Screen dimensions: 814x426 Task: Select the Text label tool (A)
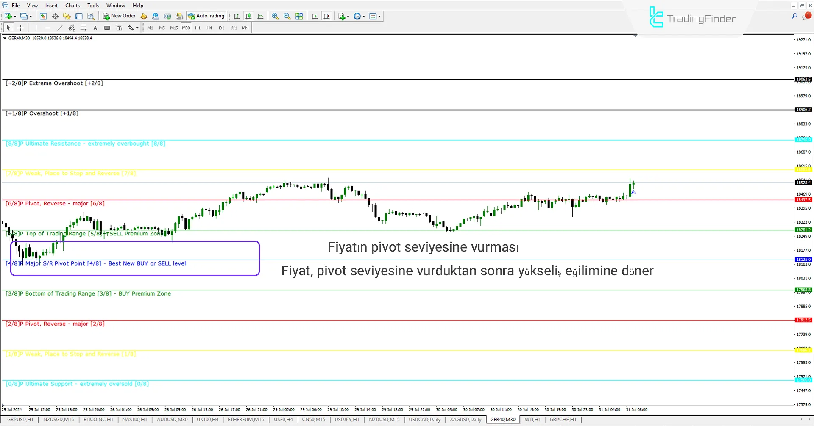click(x=95, y=28)
